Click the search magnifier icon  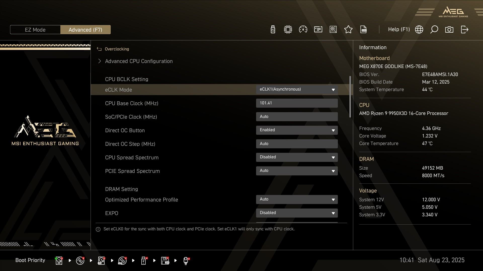[434, 30]
